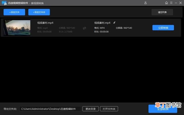Click source 大小: 2.75MB text
Viewport: 184px width, 115px height.
coord(66,32)
